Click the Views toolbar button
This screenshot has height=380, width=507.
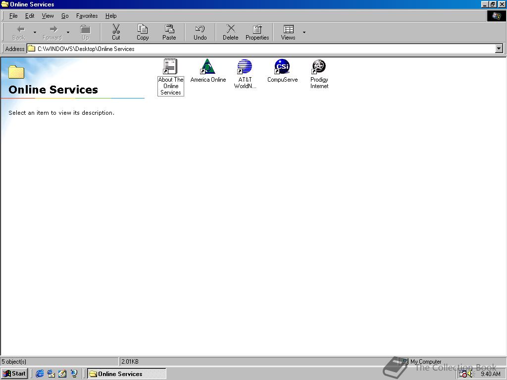point(288,32)
